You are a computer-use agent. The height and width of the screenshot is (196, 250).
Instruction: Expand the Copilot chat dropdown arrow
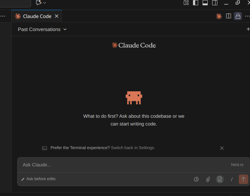click(45, 3)
